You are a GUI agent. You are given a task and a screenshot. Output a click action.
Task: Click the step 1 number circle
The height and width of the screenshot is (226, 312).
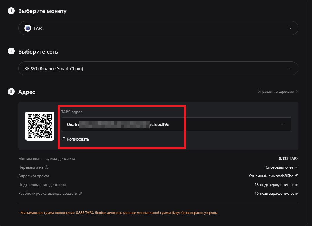11,11
